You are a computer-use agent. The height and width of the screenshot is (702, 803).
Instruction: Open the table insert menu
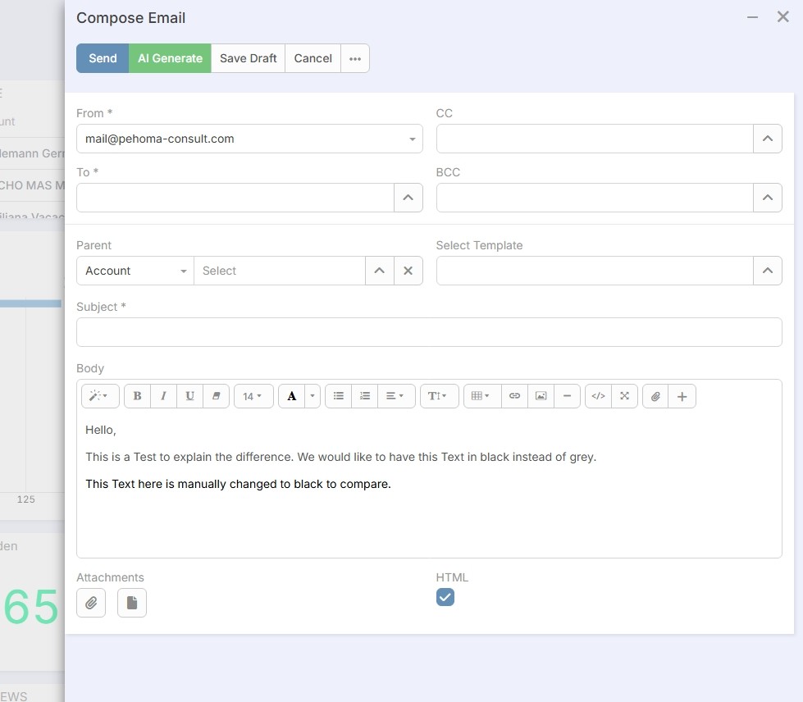(x=481, y=396)
